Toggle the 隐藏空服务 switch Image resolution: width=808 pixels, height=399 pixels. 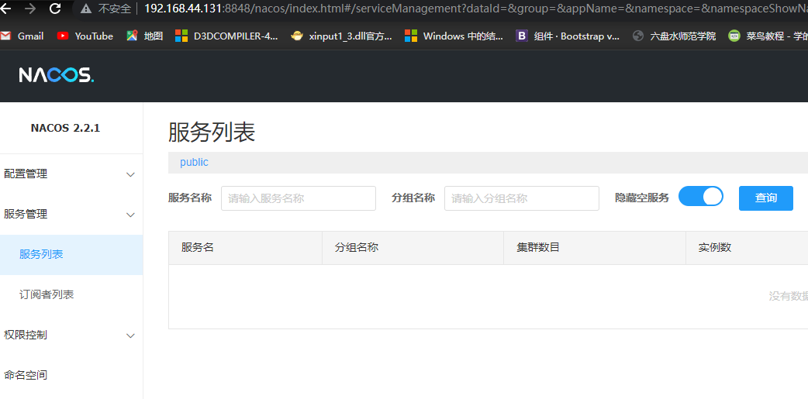701,197
